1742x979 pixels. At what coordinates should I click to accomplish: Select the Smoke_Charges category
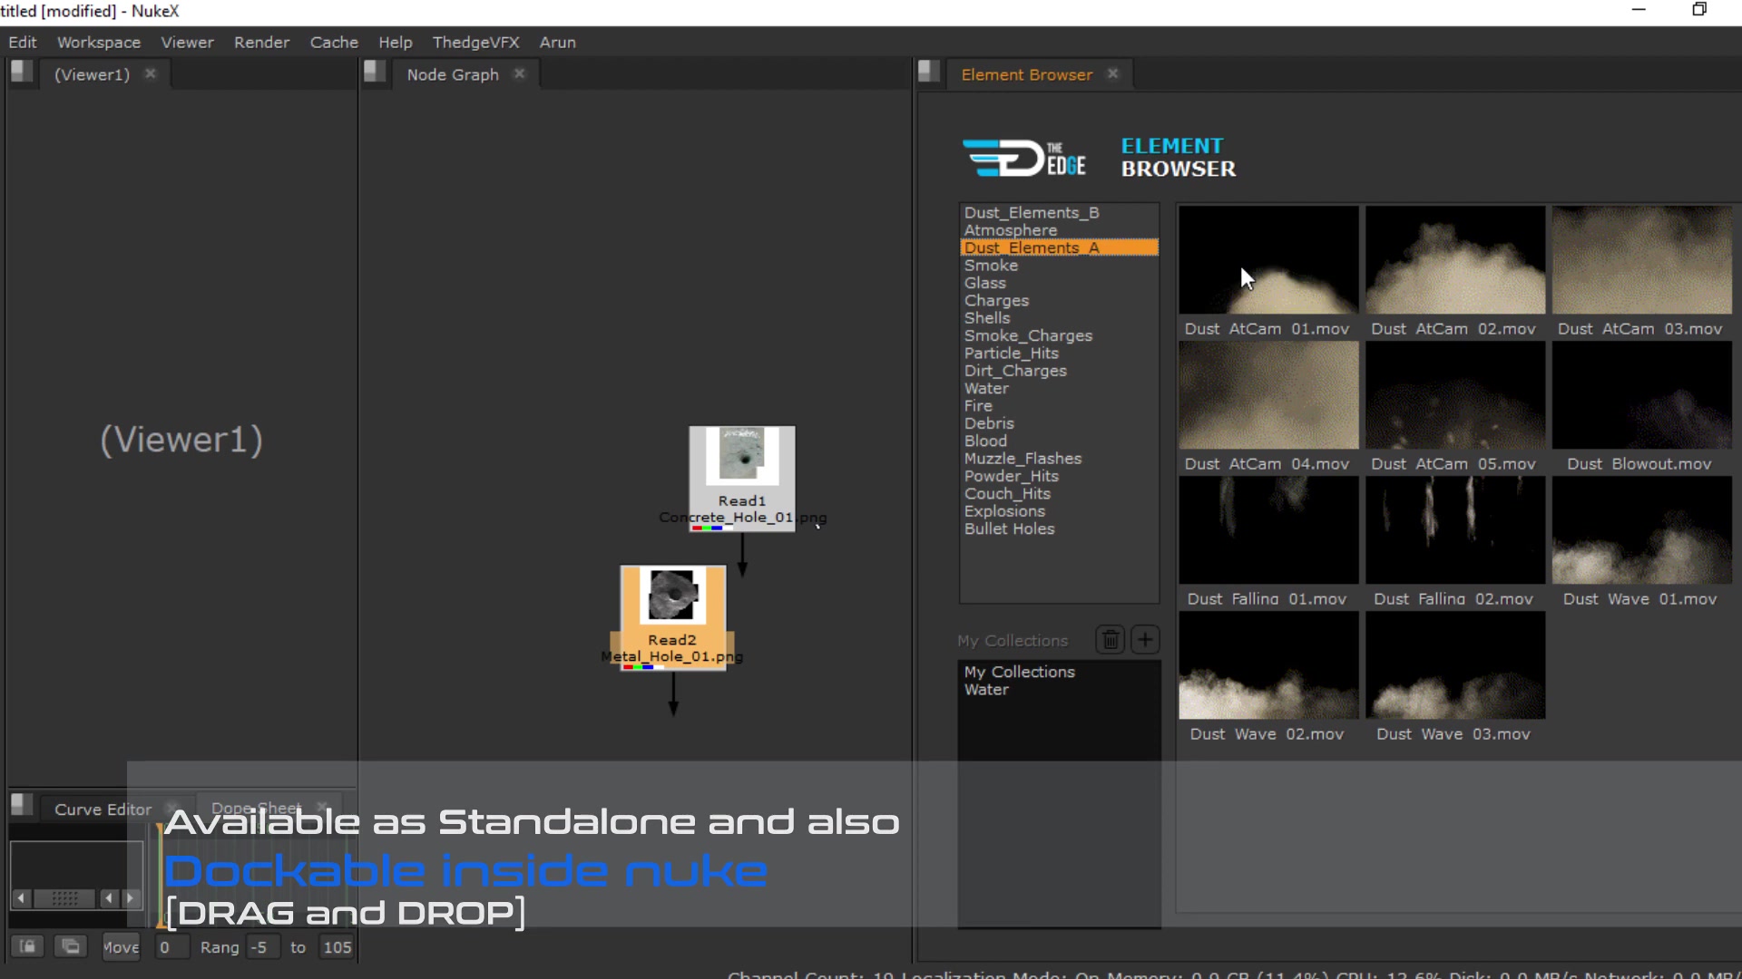(1028, 335)
